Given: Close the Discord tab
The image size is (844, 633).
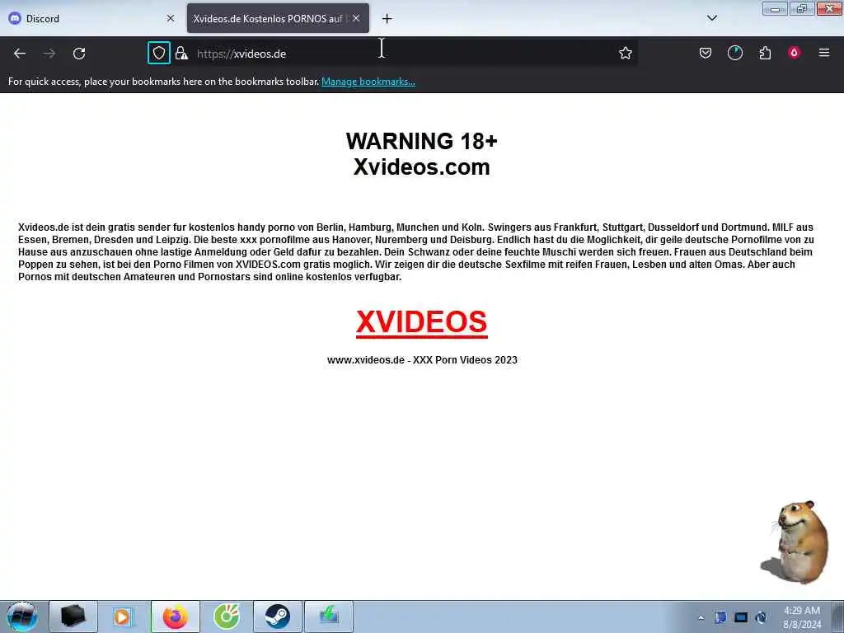Looking at the screenshot, I should click(x=171, y=18).
